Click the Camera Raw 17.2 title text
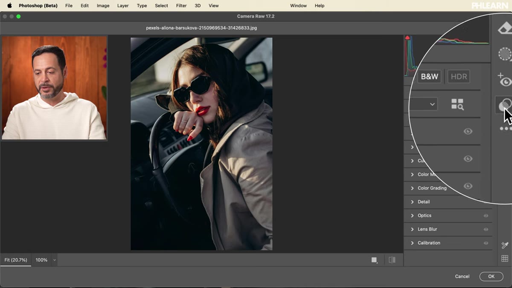The height and width of the screenshot is (288, 512). pos(256,16)
